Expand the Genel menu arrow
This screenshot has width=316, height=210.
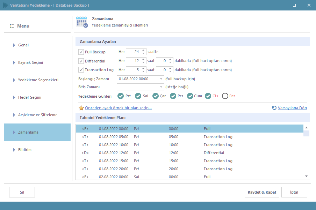(14, 45)
